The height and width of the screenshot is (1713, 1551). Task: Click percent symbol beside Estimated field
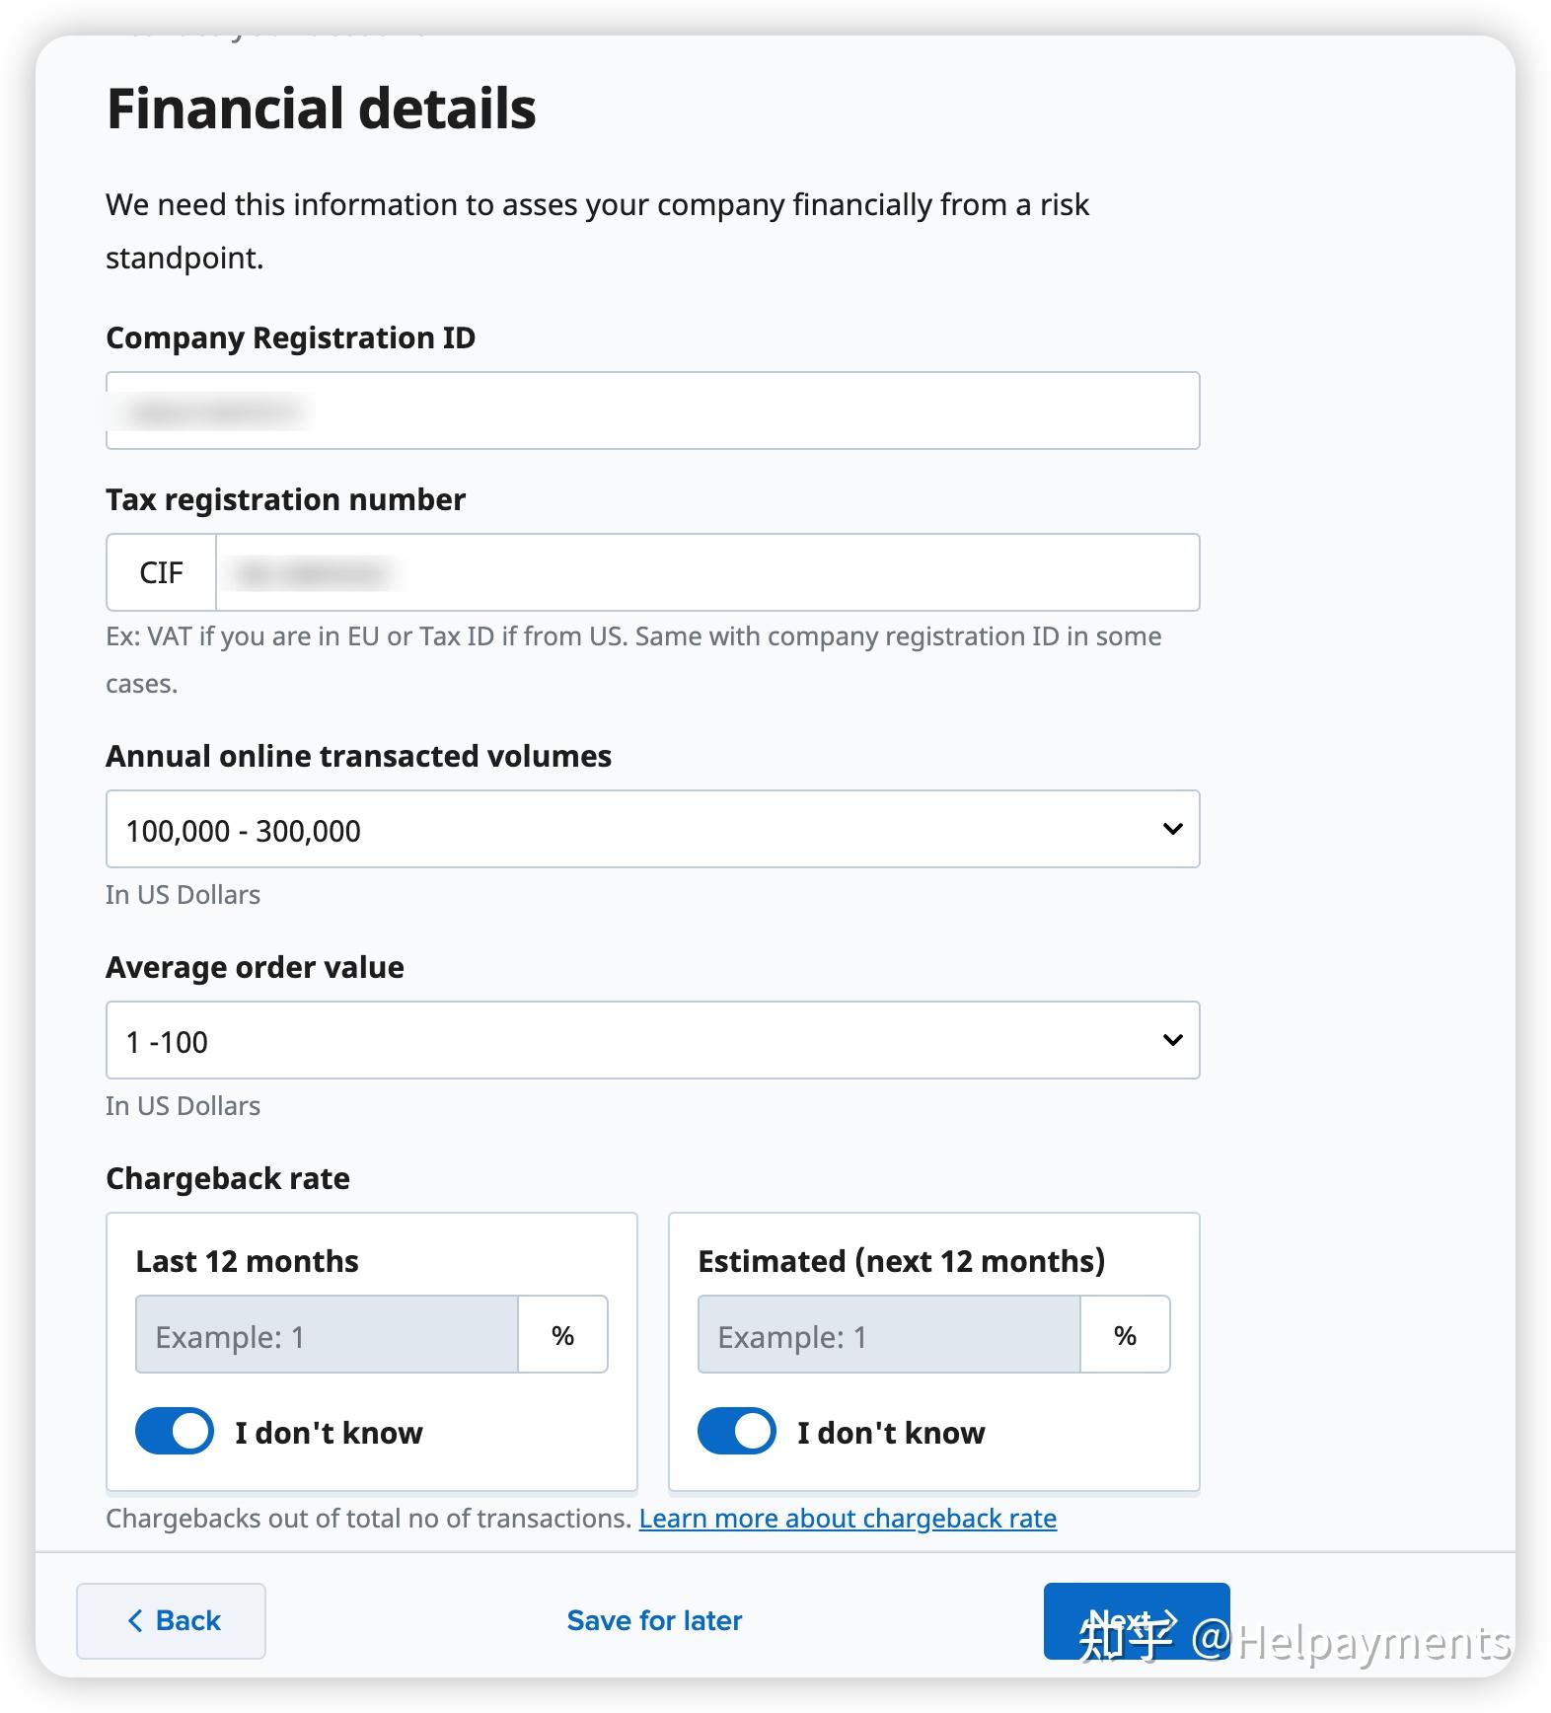pyautogui.click(x=1125, y=1334)
